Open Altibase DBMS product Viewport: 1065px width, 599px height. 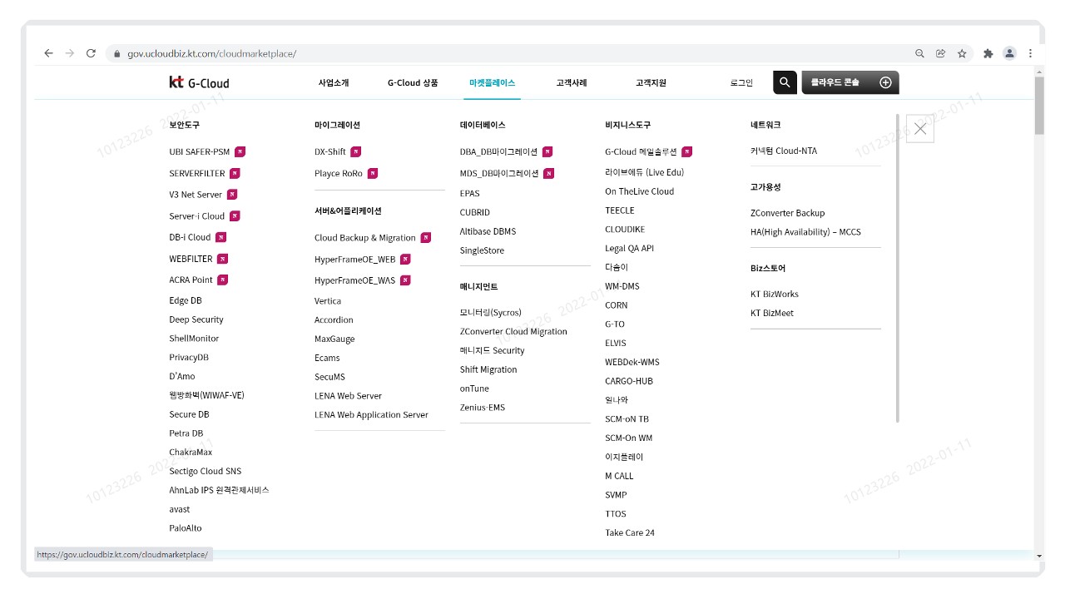click(x=488, y=231)
